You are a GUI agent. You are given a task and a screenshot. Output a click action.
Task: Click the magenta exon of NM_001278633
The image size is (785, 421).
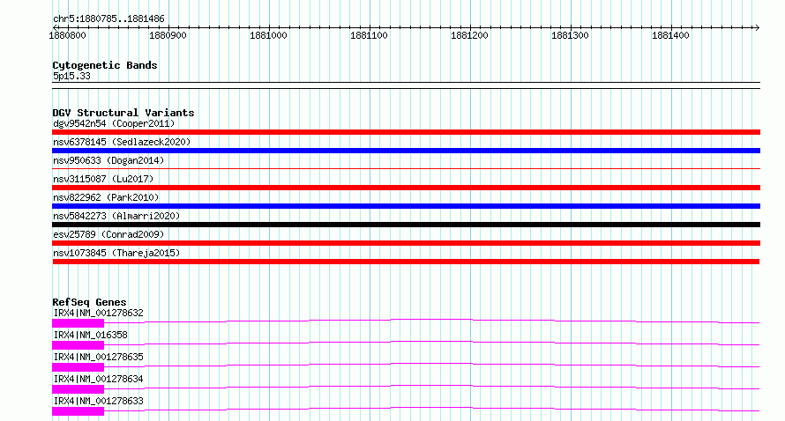click(x=78, y=411)
